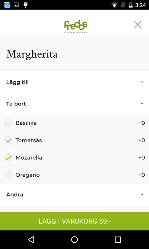Expand the Lägg till section chevron
The height and width of the screenshot is (249, 149).
(x=142, y=82)
